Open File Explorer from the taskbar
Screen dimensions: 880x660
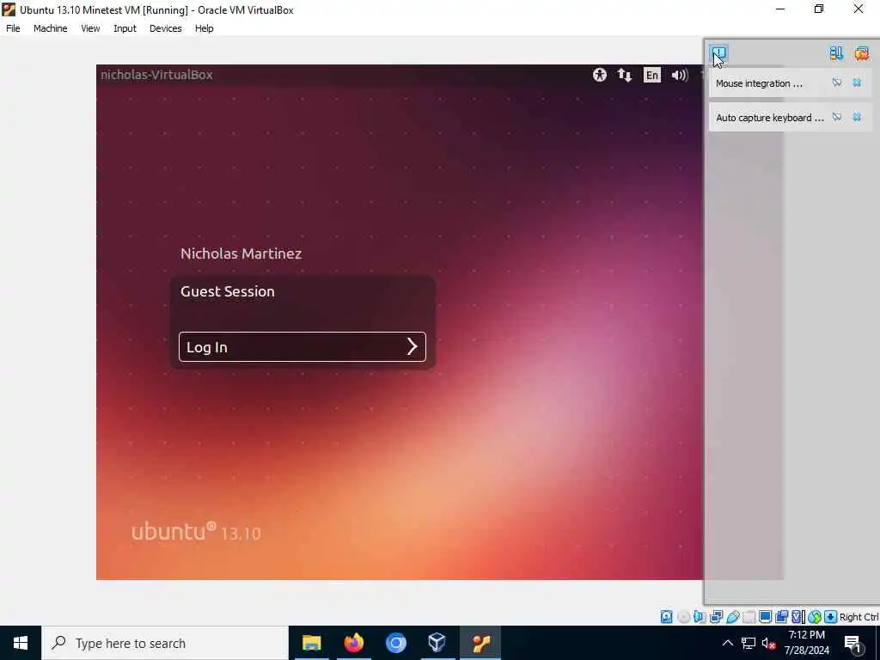(x=311, y=643)
